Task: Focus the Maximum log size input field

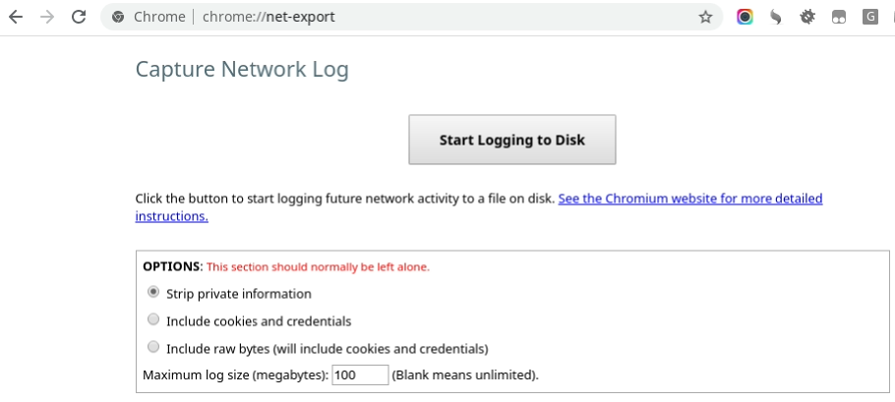Action: tap(360, 375)
